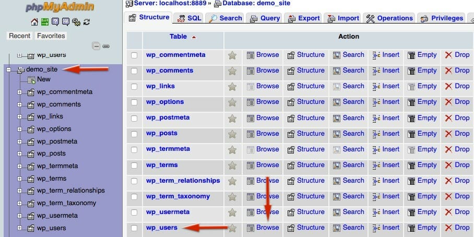
Task: Click the green log out icon
Action: pos(45,22)
